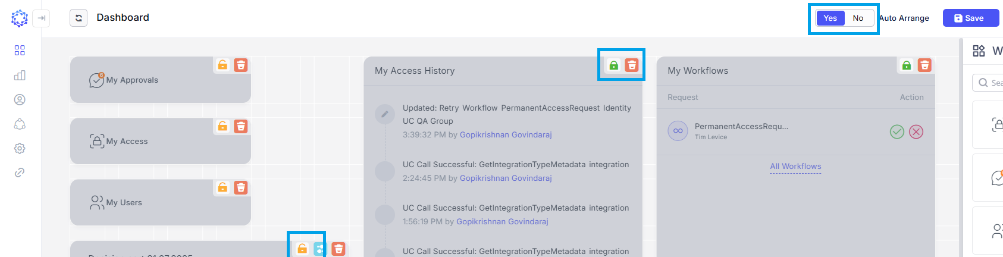Set Auto Arrange to Yes
Viewport: 1003px width, 257px height.
(x=830, y=18)
